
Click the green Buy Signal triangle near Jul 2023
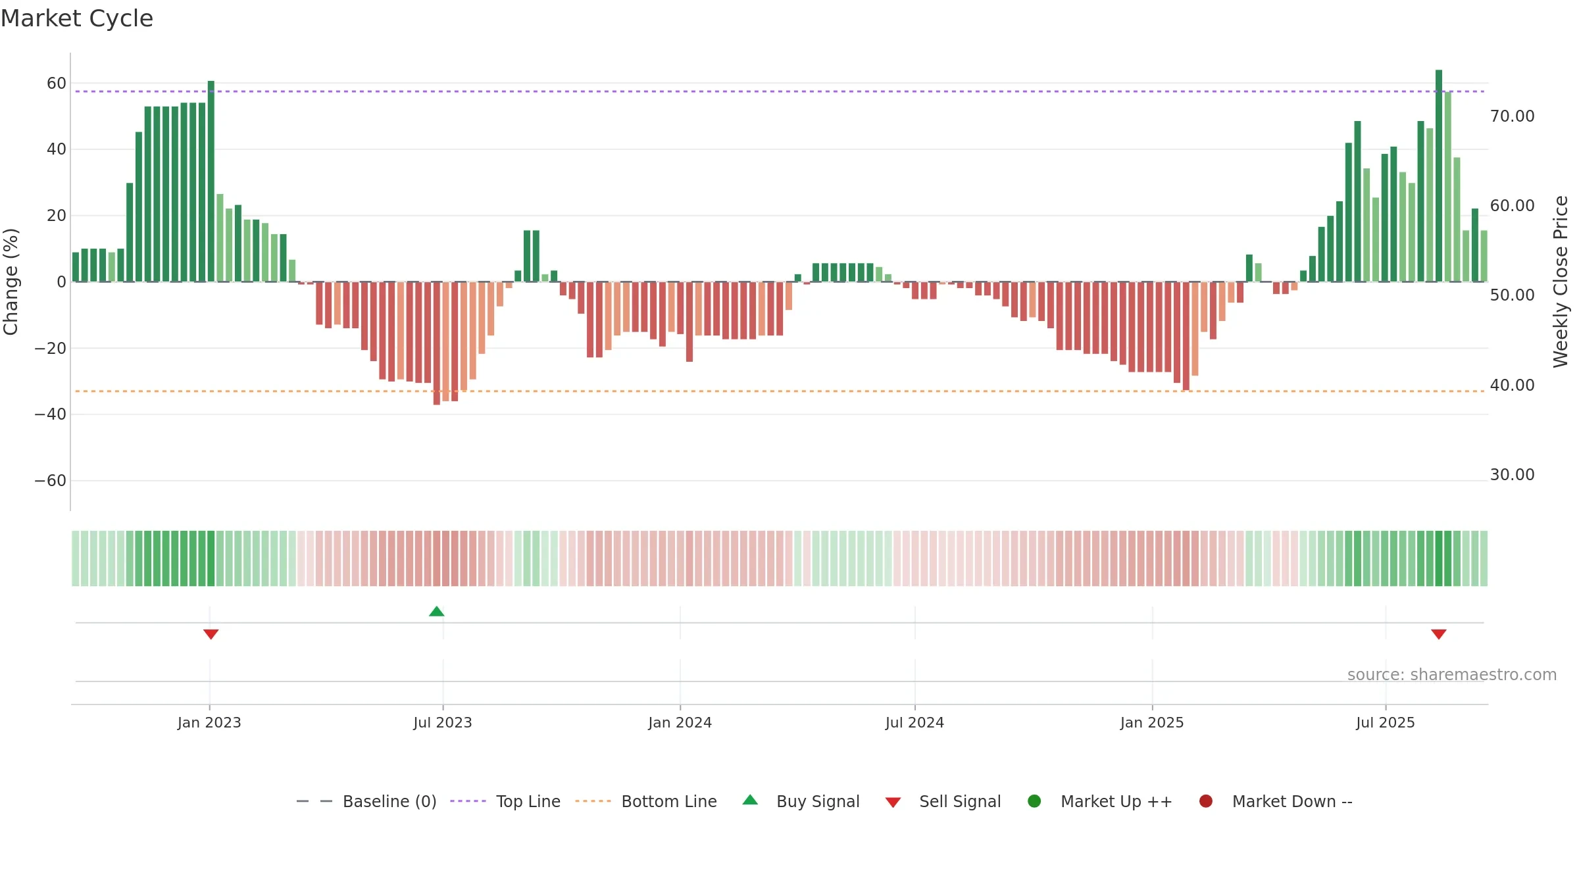pos(436,611)
